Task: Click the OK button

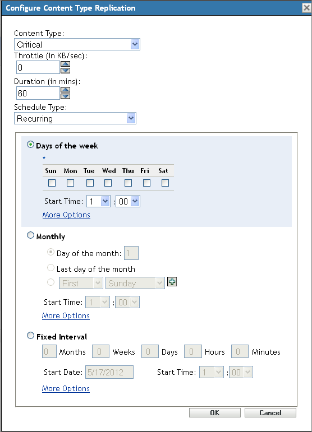Action: pos(214,413)
